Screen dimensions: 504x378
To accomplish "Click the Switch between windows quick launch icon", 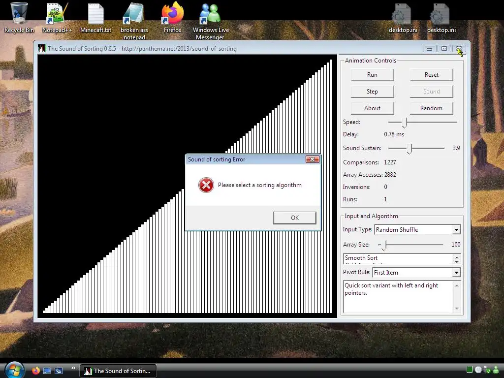I will click(59, 371).
